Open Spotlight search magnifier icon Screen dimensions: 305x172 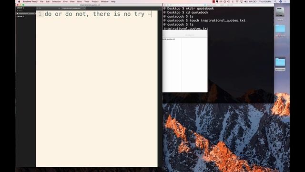(275, 1)
